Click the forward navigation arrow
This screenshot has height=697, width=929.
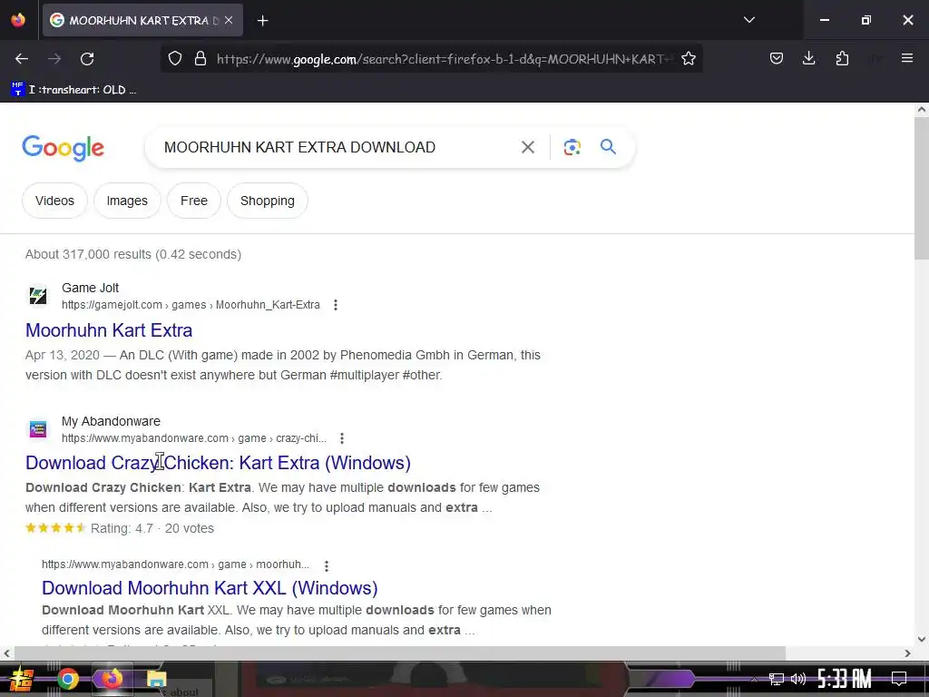(x=54, y=59)
